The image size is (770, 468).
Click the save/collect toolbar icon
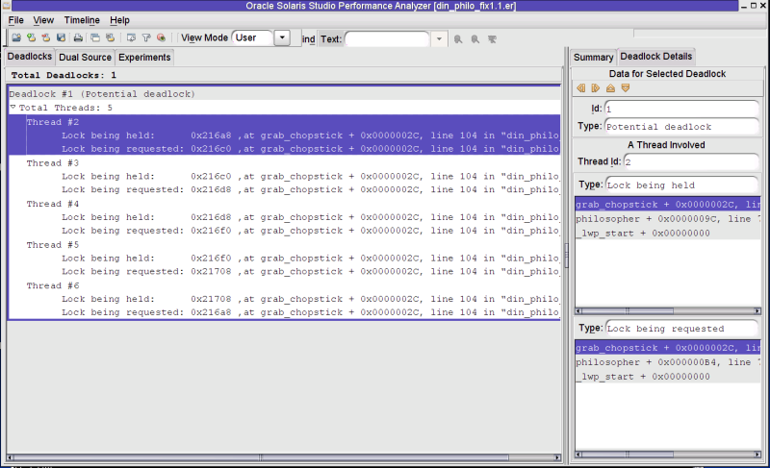(61, 37)
